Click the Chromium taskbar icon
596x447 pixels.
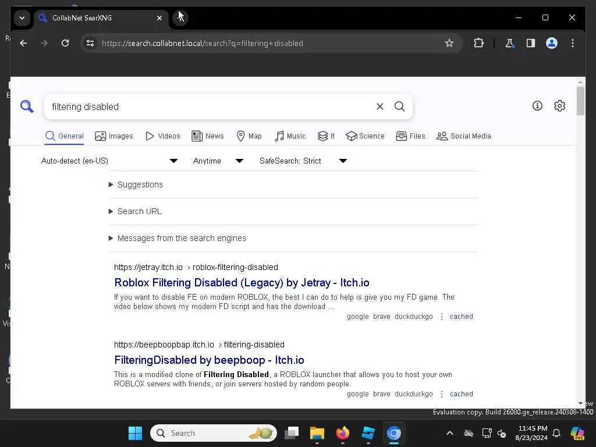pyautogui.click(x=394, y=433)
